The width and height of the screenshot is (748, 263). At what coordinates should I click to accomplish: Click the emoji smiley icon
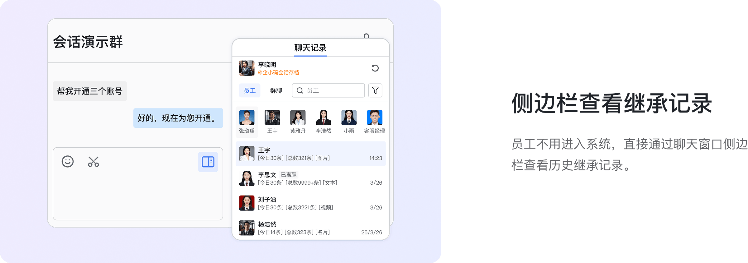click(68, 162)
